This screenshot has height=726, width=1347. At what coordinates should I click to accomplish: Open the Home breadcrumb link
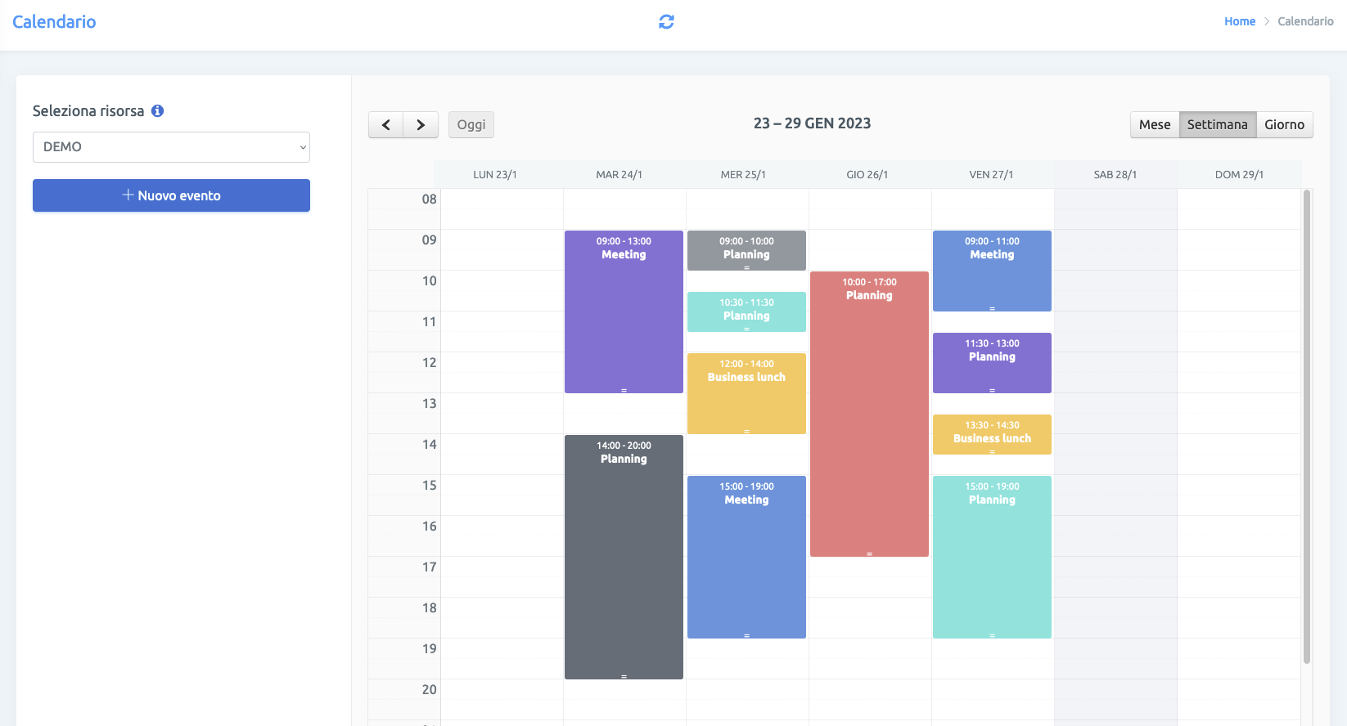[x=1240, y=22]
